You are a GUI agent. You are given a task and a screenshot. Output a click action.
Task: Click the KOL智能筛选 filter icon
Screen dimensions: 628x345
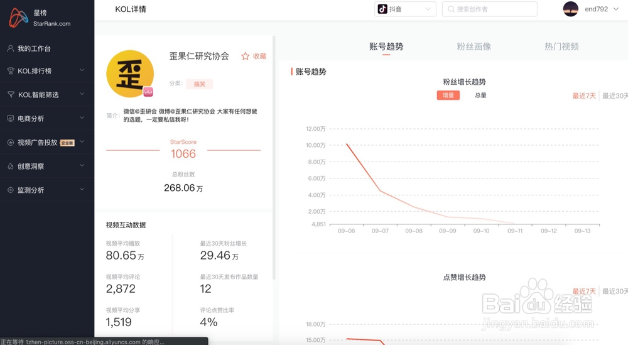[11, 94]
